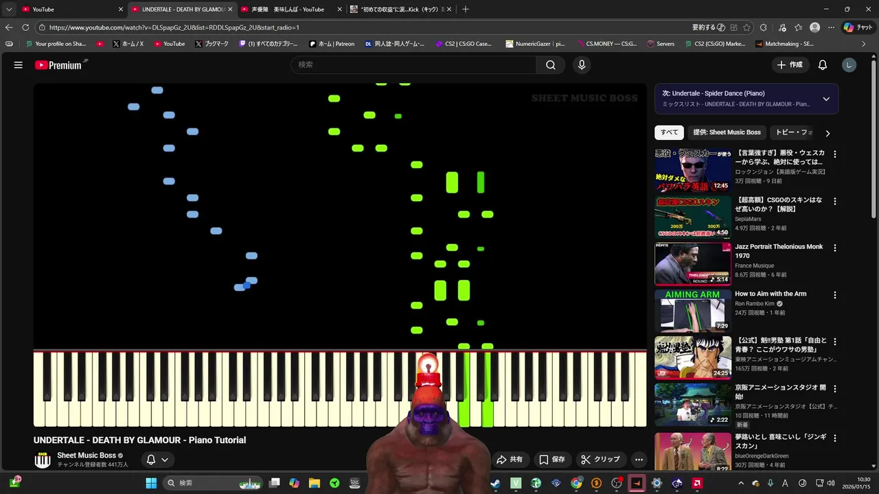Click 要約する summarize button in address bar
This screenshot has width=879, height=494.
(708, 27)
